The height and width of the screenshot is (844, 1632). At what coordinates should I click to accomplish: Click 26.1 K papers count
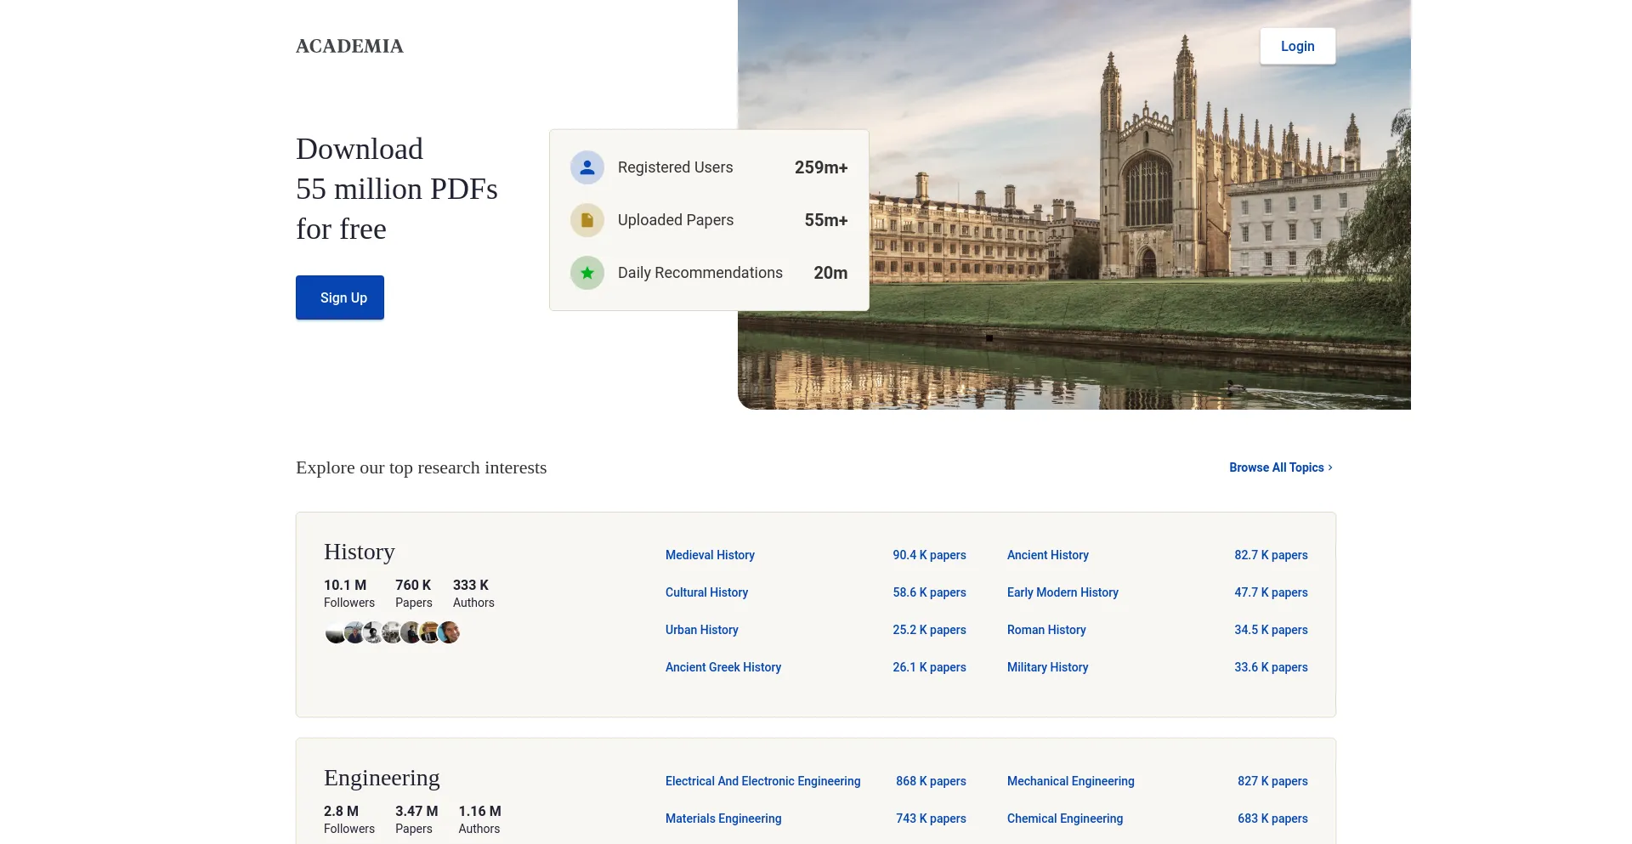pos(929,667)
